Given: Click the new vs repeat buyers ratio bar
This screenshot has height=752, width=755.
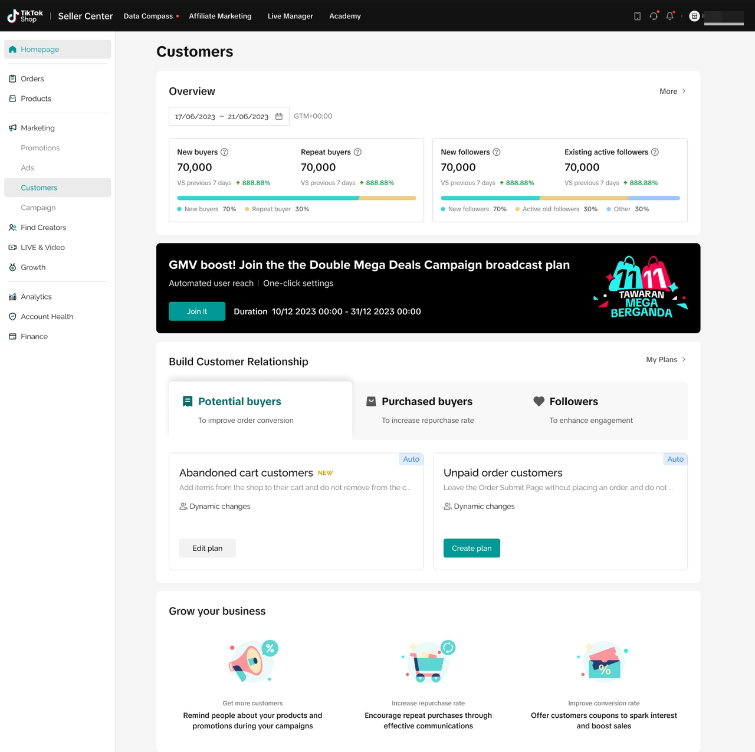Looking at the screenshot, I should pos(297,198).
